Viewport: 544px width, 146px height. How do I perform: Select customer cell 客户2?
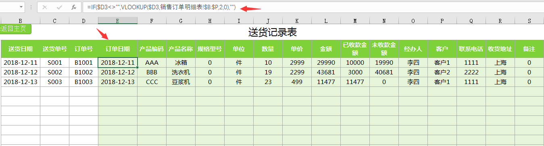coord(442,72)
